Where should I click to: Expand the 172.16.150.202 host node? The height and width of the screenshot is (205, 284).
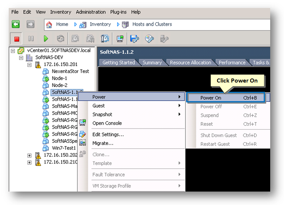[x=29, y=156]
